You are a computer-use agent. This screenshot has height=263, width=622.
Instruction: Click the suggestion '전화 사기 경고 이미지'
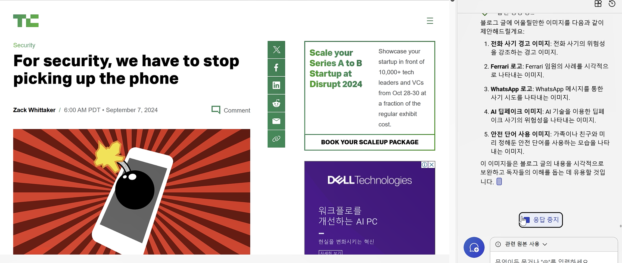pyautogui.click(x=520, y=43)
